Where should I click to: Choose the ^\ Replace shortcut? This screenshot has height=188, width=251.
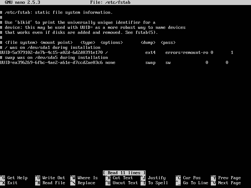[x=83, y=183]
